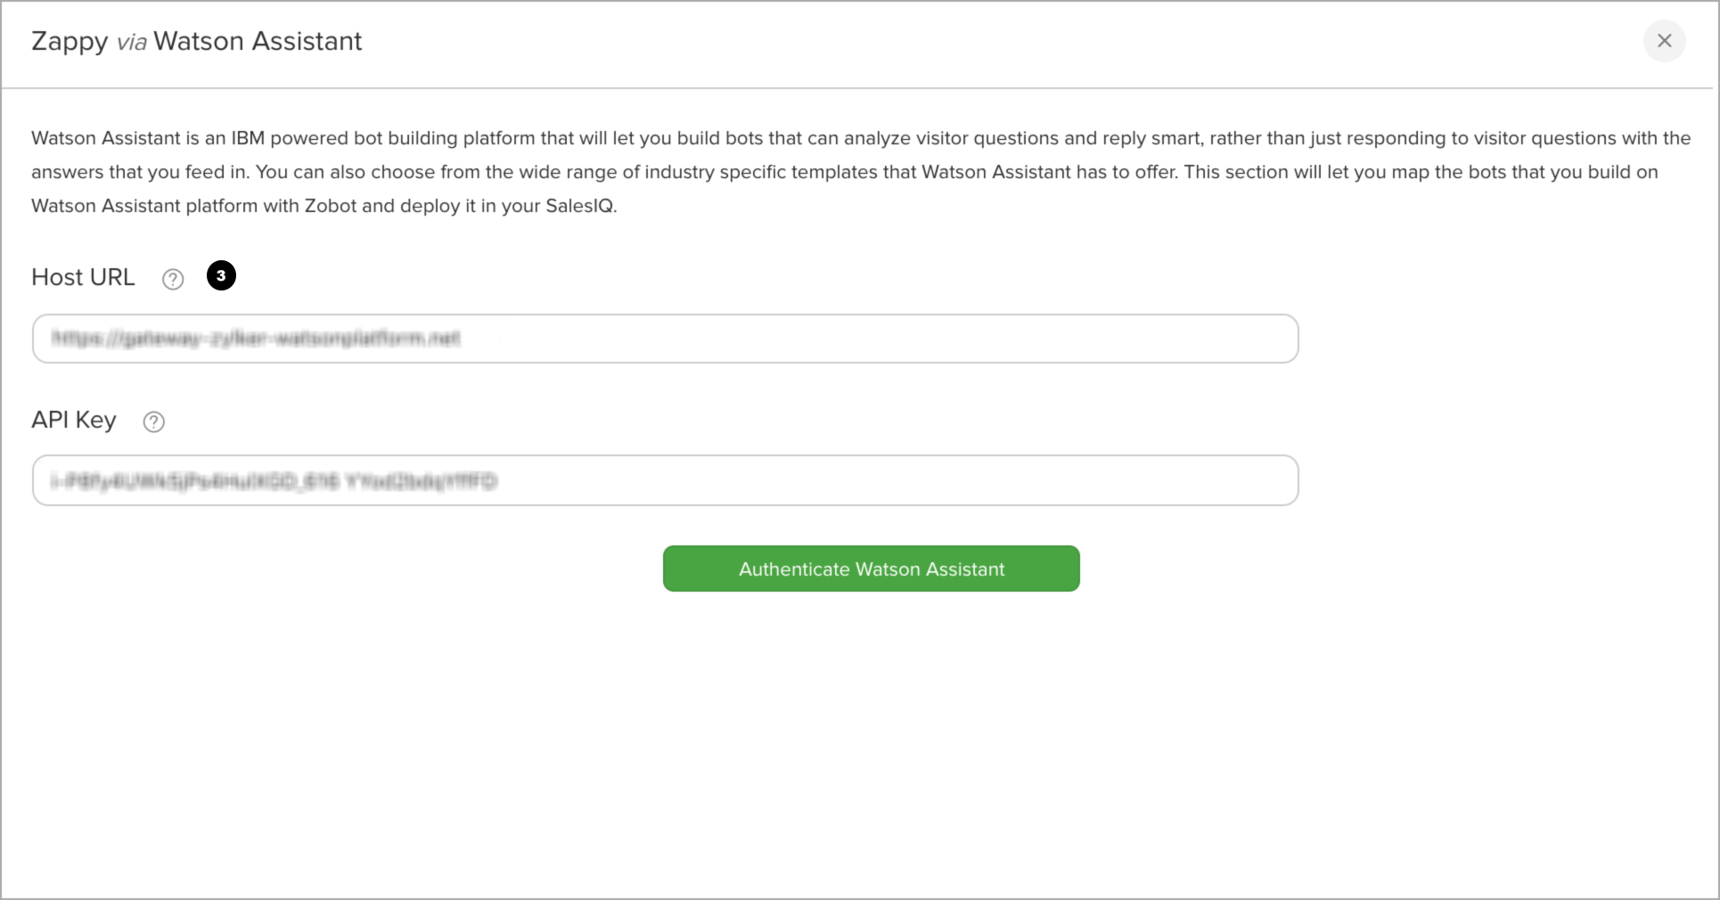Image resolution: width=1720 pixels, height=900 pixels.
Task: Close the Zappy via Watson Assistant dialog
Action: coord(1664,41)
